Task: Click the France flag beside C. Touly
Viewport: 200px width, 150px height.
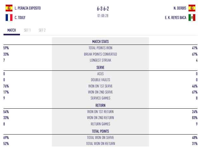Action: tap(9, 18)
